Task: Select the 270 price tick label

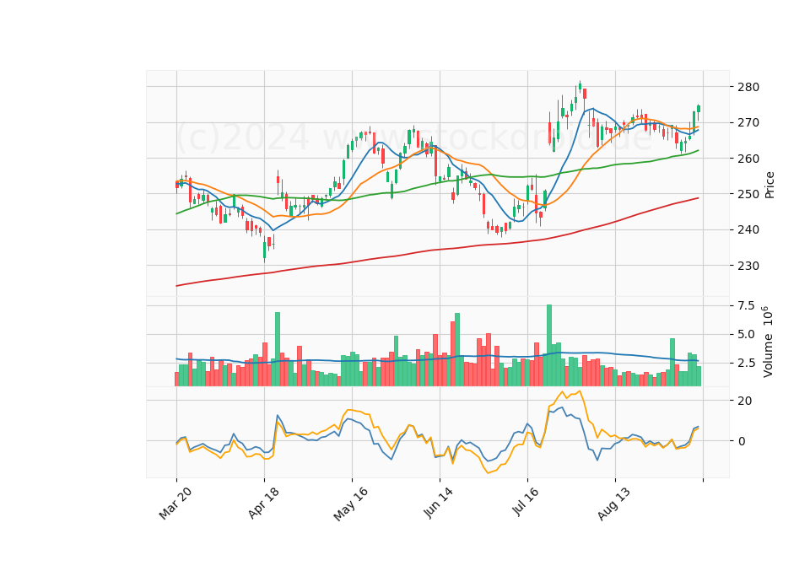Action: 748,122
